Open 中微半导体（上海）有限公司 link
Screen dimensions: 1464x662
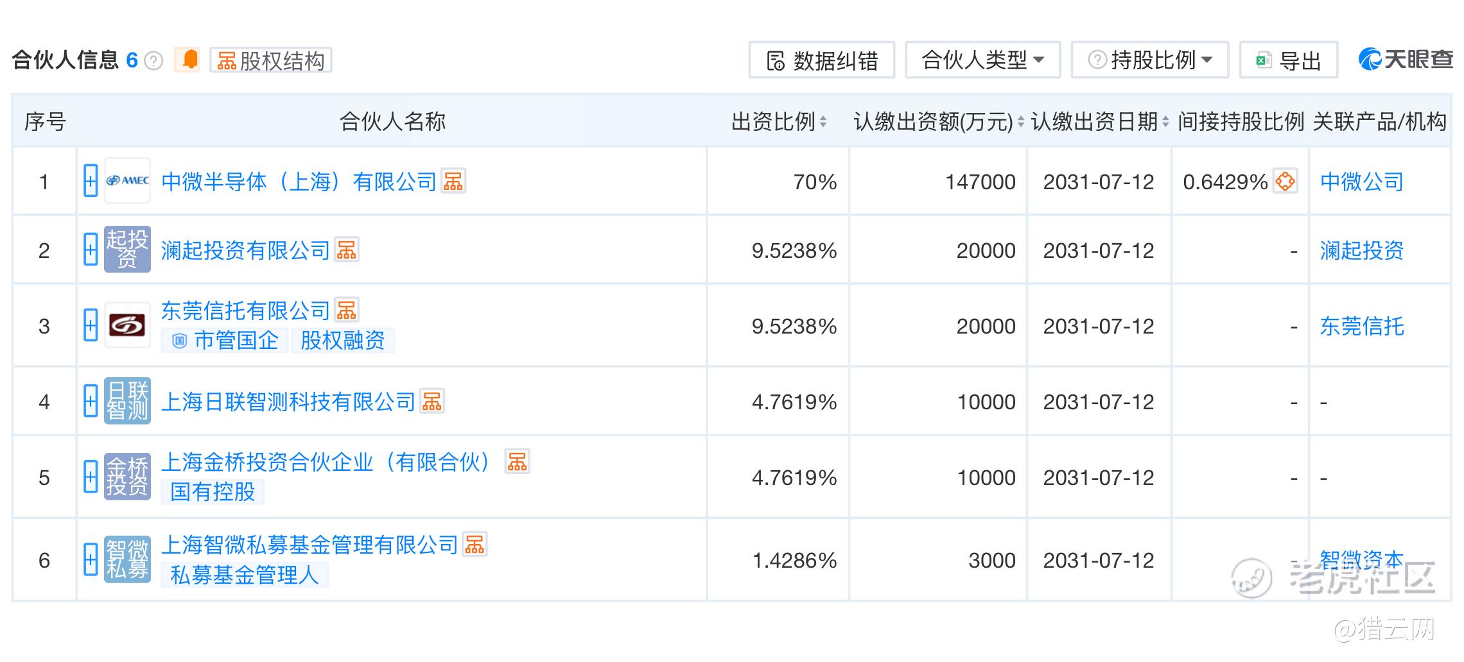point(299,182)
